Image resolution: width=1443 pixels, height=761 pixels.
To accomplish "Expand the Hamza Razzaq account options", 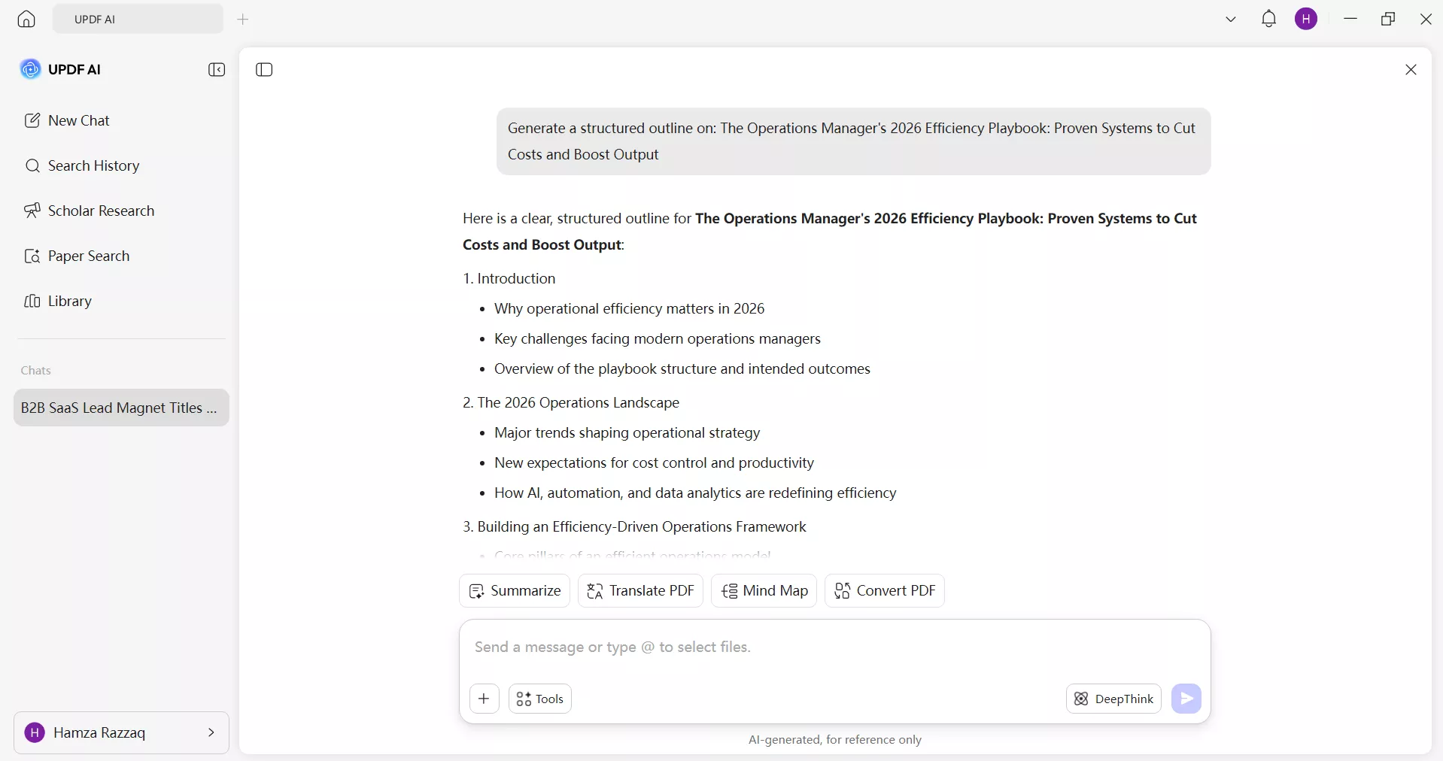I will (x=211, y=732).
